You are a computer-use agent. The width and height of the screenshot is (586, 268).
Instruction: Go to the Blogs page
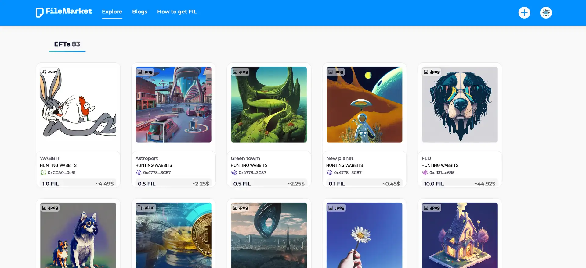coord(139,12)
